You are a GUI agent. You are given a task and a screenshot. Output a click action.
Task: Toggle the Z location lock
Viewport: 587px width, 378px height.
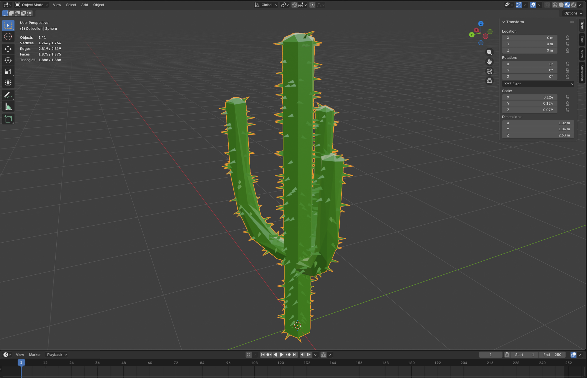(x=567, y=51)
